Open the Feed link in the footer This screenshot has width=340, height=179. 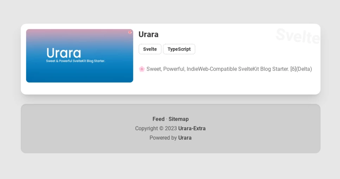(x=159, y=119)
